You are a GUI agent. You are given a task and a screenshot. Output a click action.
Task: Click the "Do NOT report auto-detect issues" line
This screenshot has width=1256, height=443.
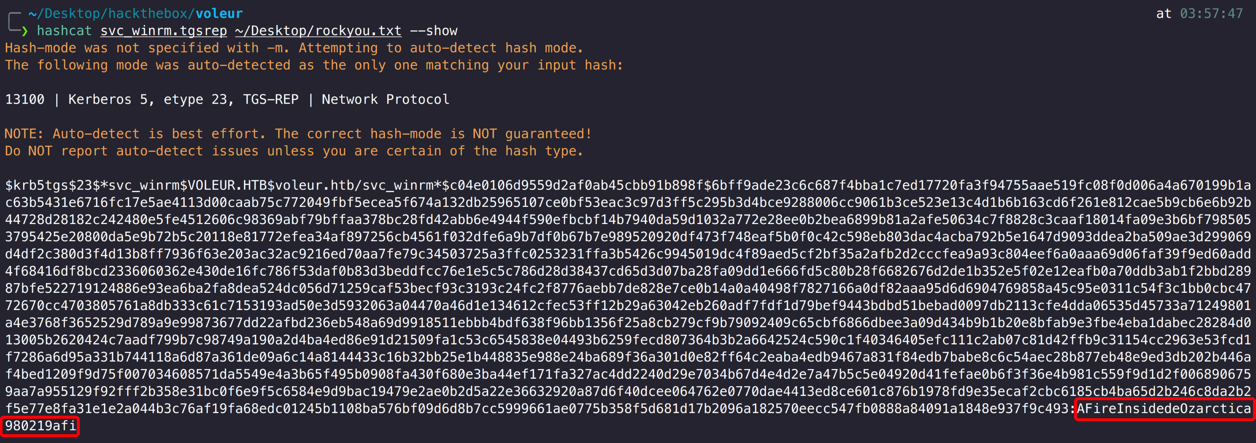294,151
